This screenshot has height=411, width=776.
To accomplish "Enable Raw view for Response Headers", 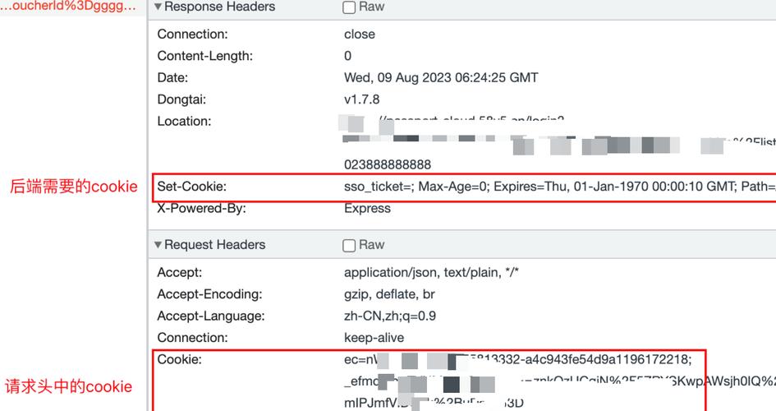I will [349, 7].
